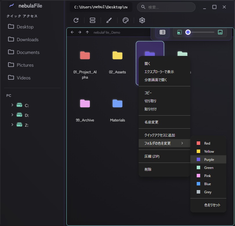
Task: Select エクスプローラーで表示 menu item
Action: coord(164,72)
